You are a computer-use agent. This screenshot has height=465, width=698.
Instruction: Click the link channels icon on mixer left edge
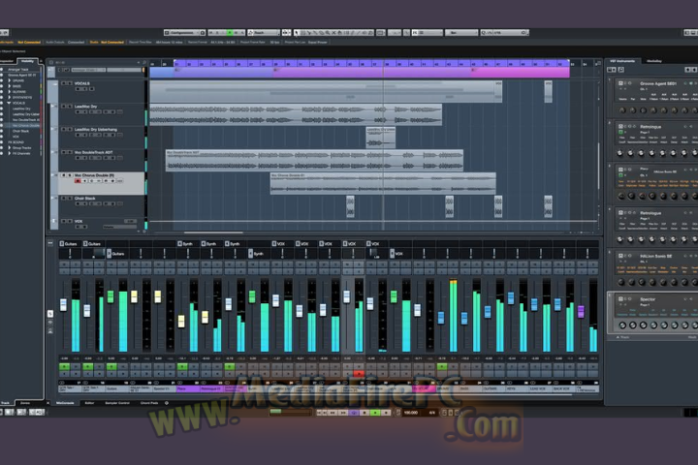(x=50, y=314)
